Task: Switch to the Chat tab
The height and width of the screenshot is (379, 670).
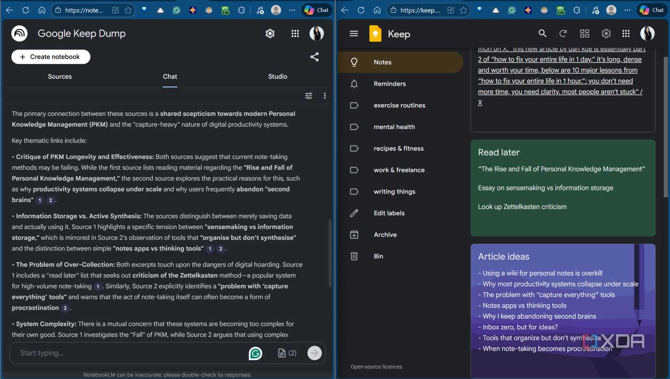Action: pos(170,76)
